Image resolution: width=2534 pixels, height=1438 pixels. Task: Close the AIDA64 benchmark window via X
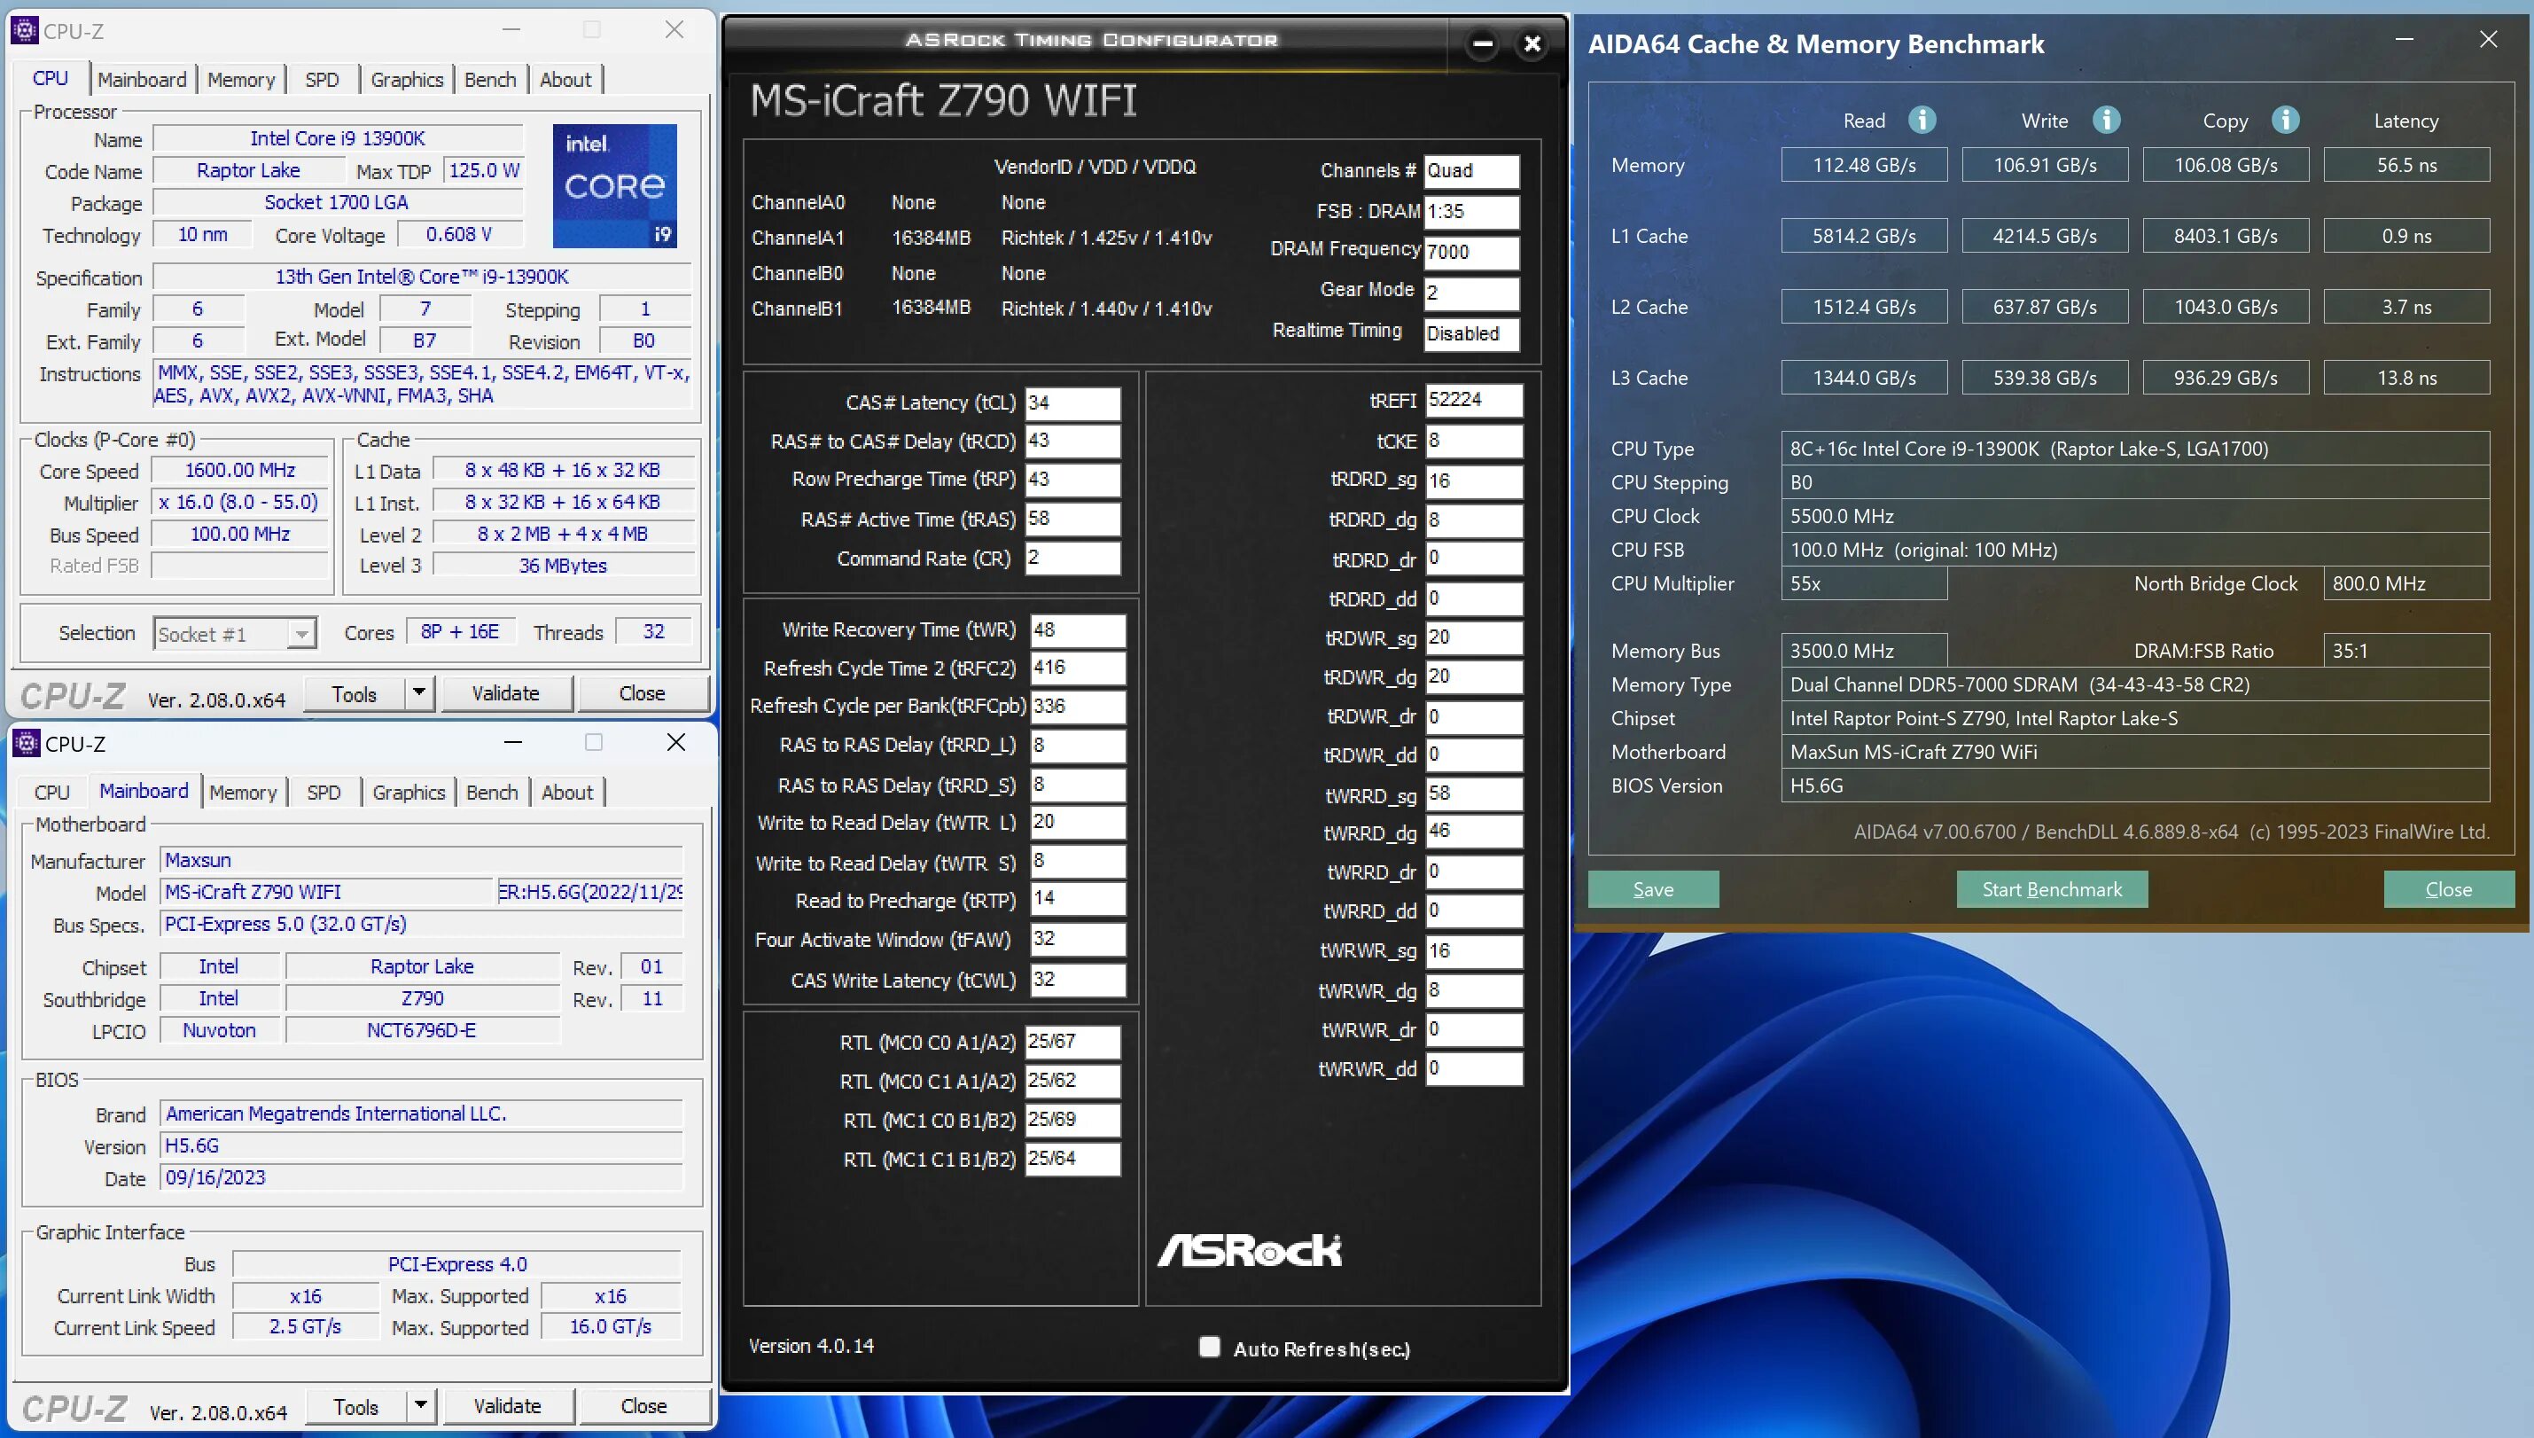pyautogui.click(x=2488, y=40)
